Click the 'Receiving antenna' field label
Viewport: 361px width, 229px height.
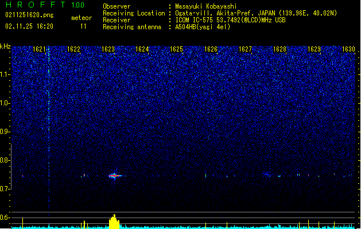click(132, 27)
